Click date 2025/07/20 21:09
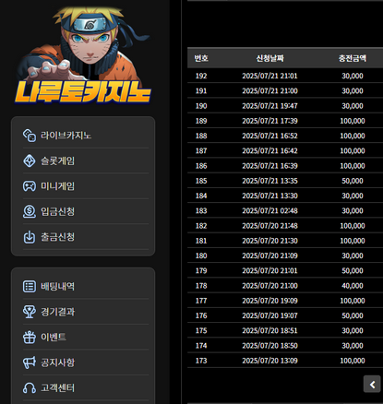 click(269, 255)
